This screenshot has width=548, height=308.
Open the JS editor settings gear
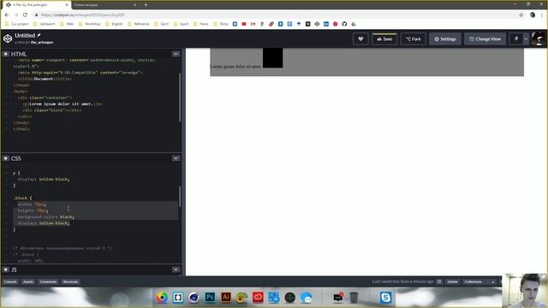[x=6, y=269]
